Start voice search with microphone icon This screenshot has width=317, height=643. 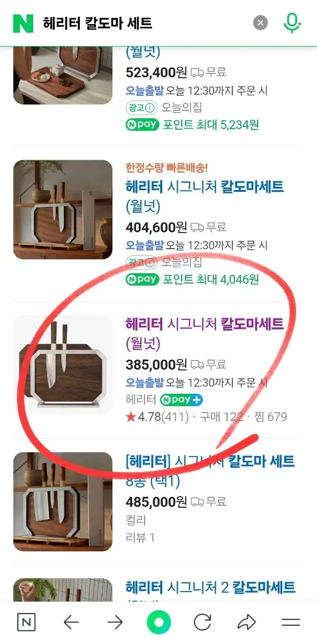coord(292,23)
